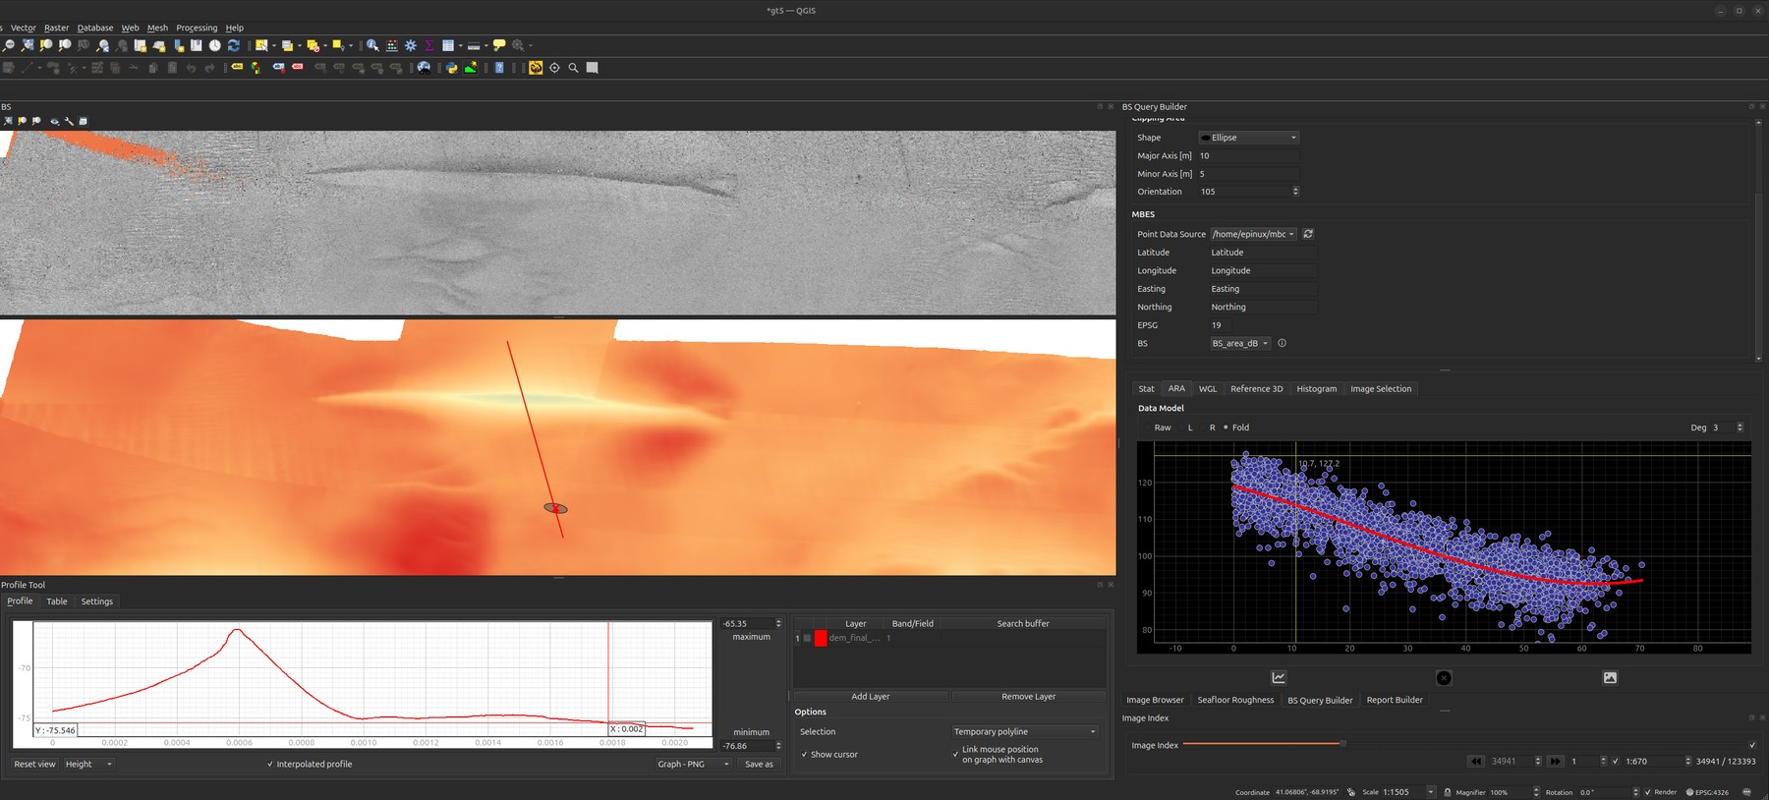The width and height of the screenshot is (1769, 800).
Task: Click the Reset view button
Action: 34,764
